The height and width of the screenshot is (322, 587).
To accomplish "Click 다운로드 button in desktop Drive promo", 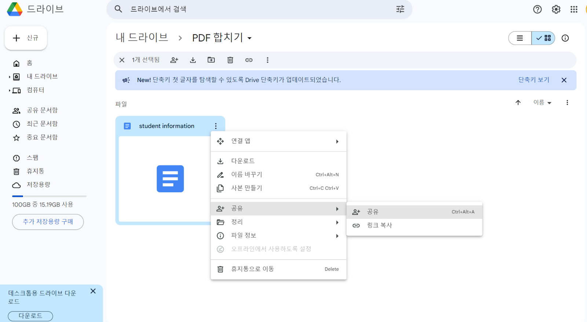I will (x=30, y=316).
